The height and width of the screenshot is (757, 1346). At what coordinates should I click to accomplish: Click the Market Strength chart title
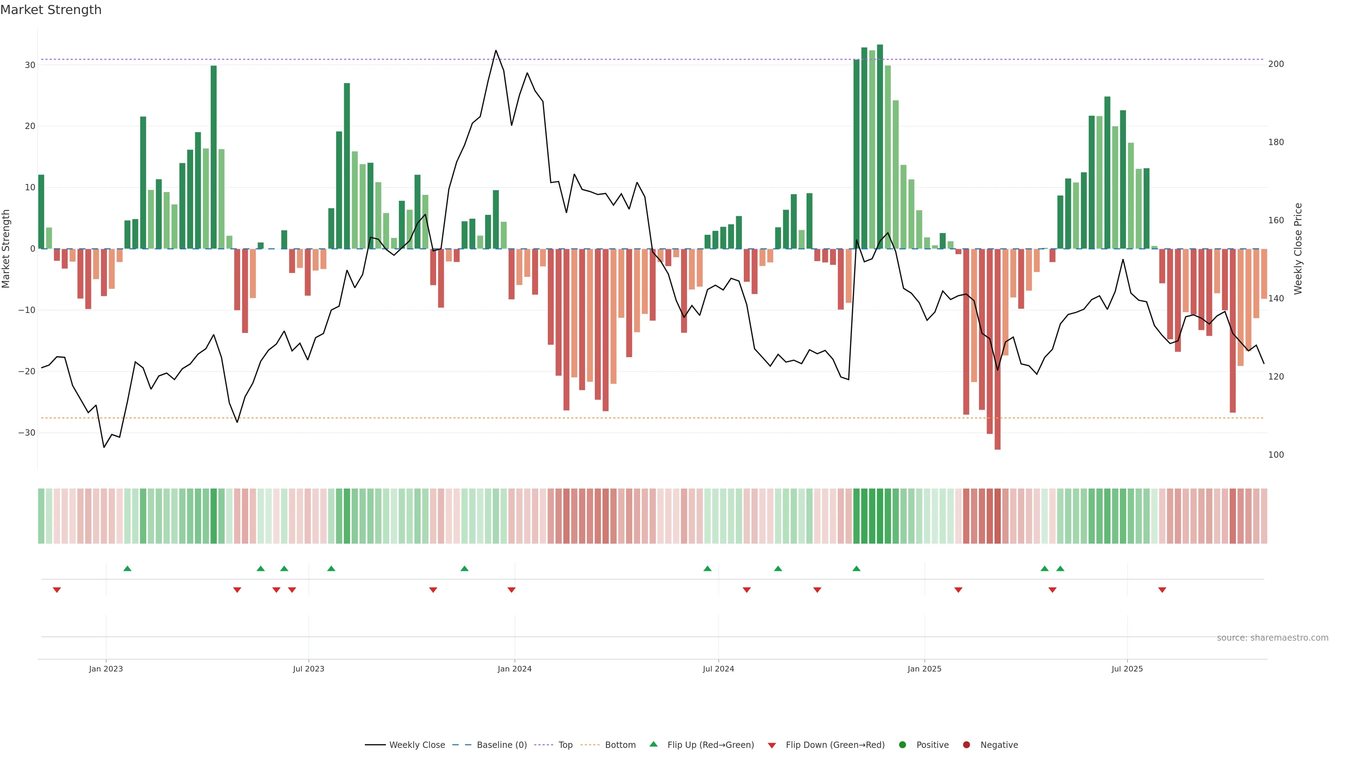[51, 10]
